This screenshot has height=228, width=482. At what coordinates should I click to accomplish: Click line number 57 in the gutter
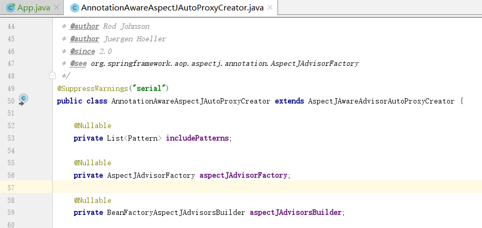coord(11,188)
